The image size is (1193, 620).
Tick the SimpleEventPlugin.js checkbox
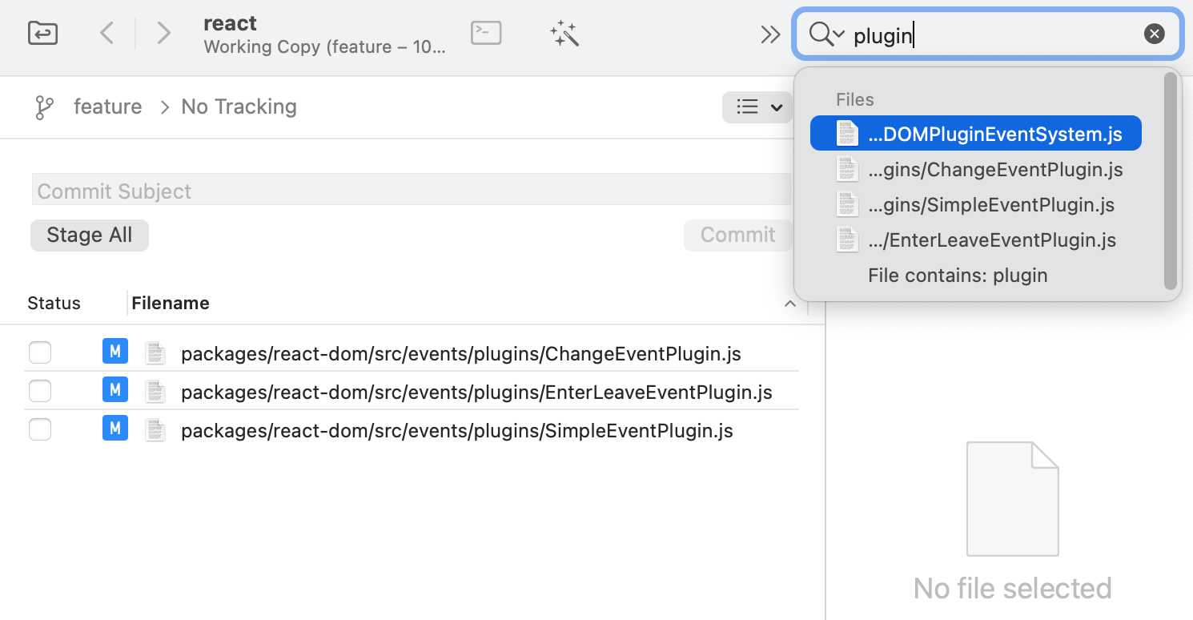pos(40,430)
